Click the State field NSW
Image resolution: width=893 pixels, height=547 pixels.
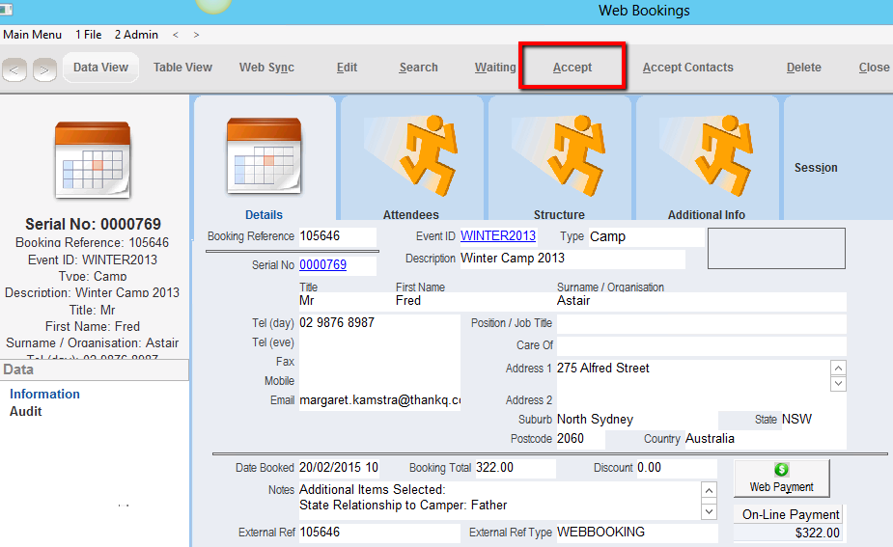[813, 420]
